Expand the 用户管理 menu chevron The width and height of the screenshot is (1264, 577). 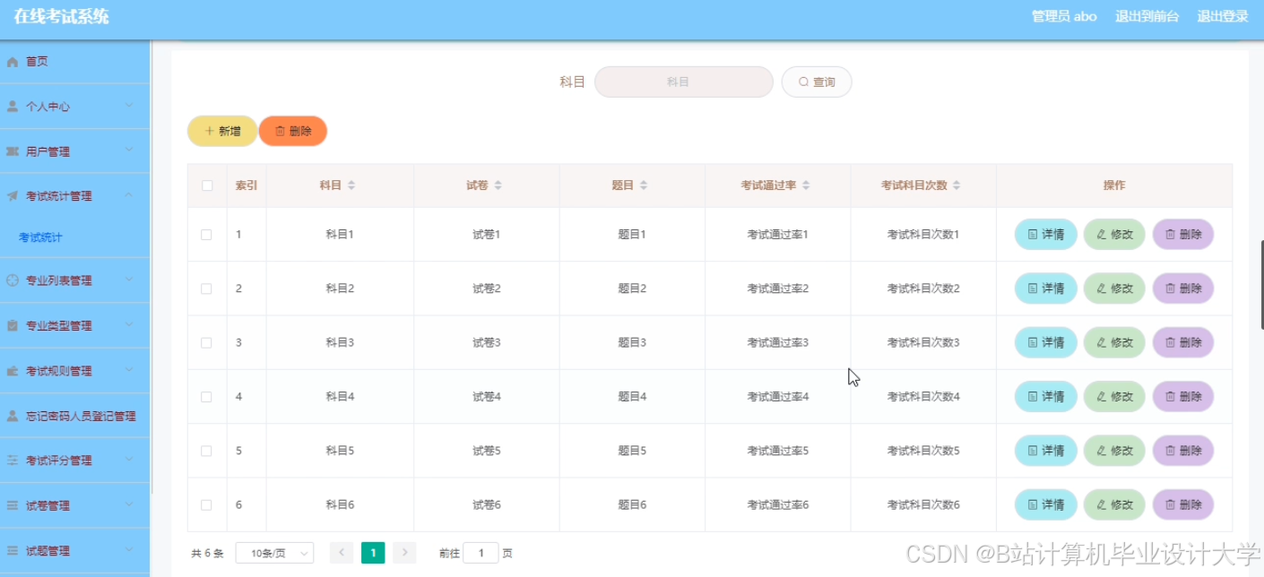pos(129,150)
